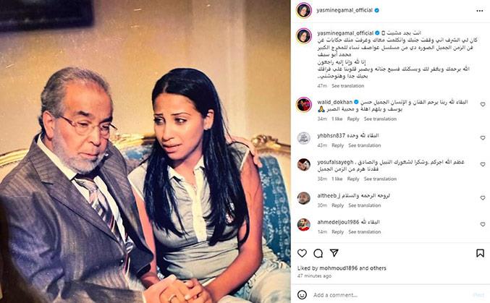
Task: Like the post with heart icon
Action: [302, 253]
